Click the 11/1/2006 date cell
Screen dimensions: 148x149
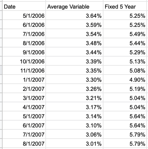24,70
